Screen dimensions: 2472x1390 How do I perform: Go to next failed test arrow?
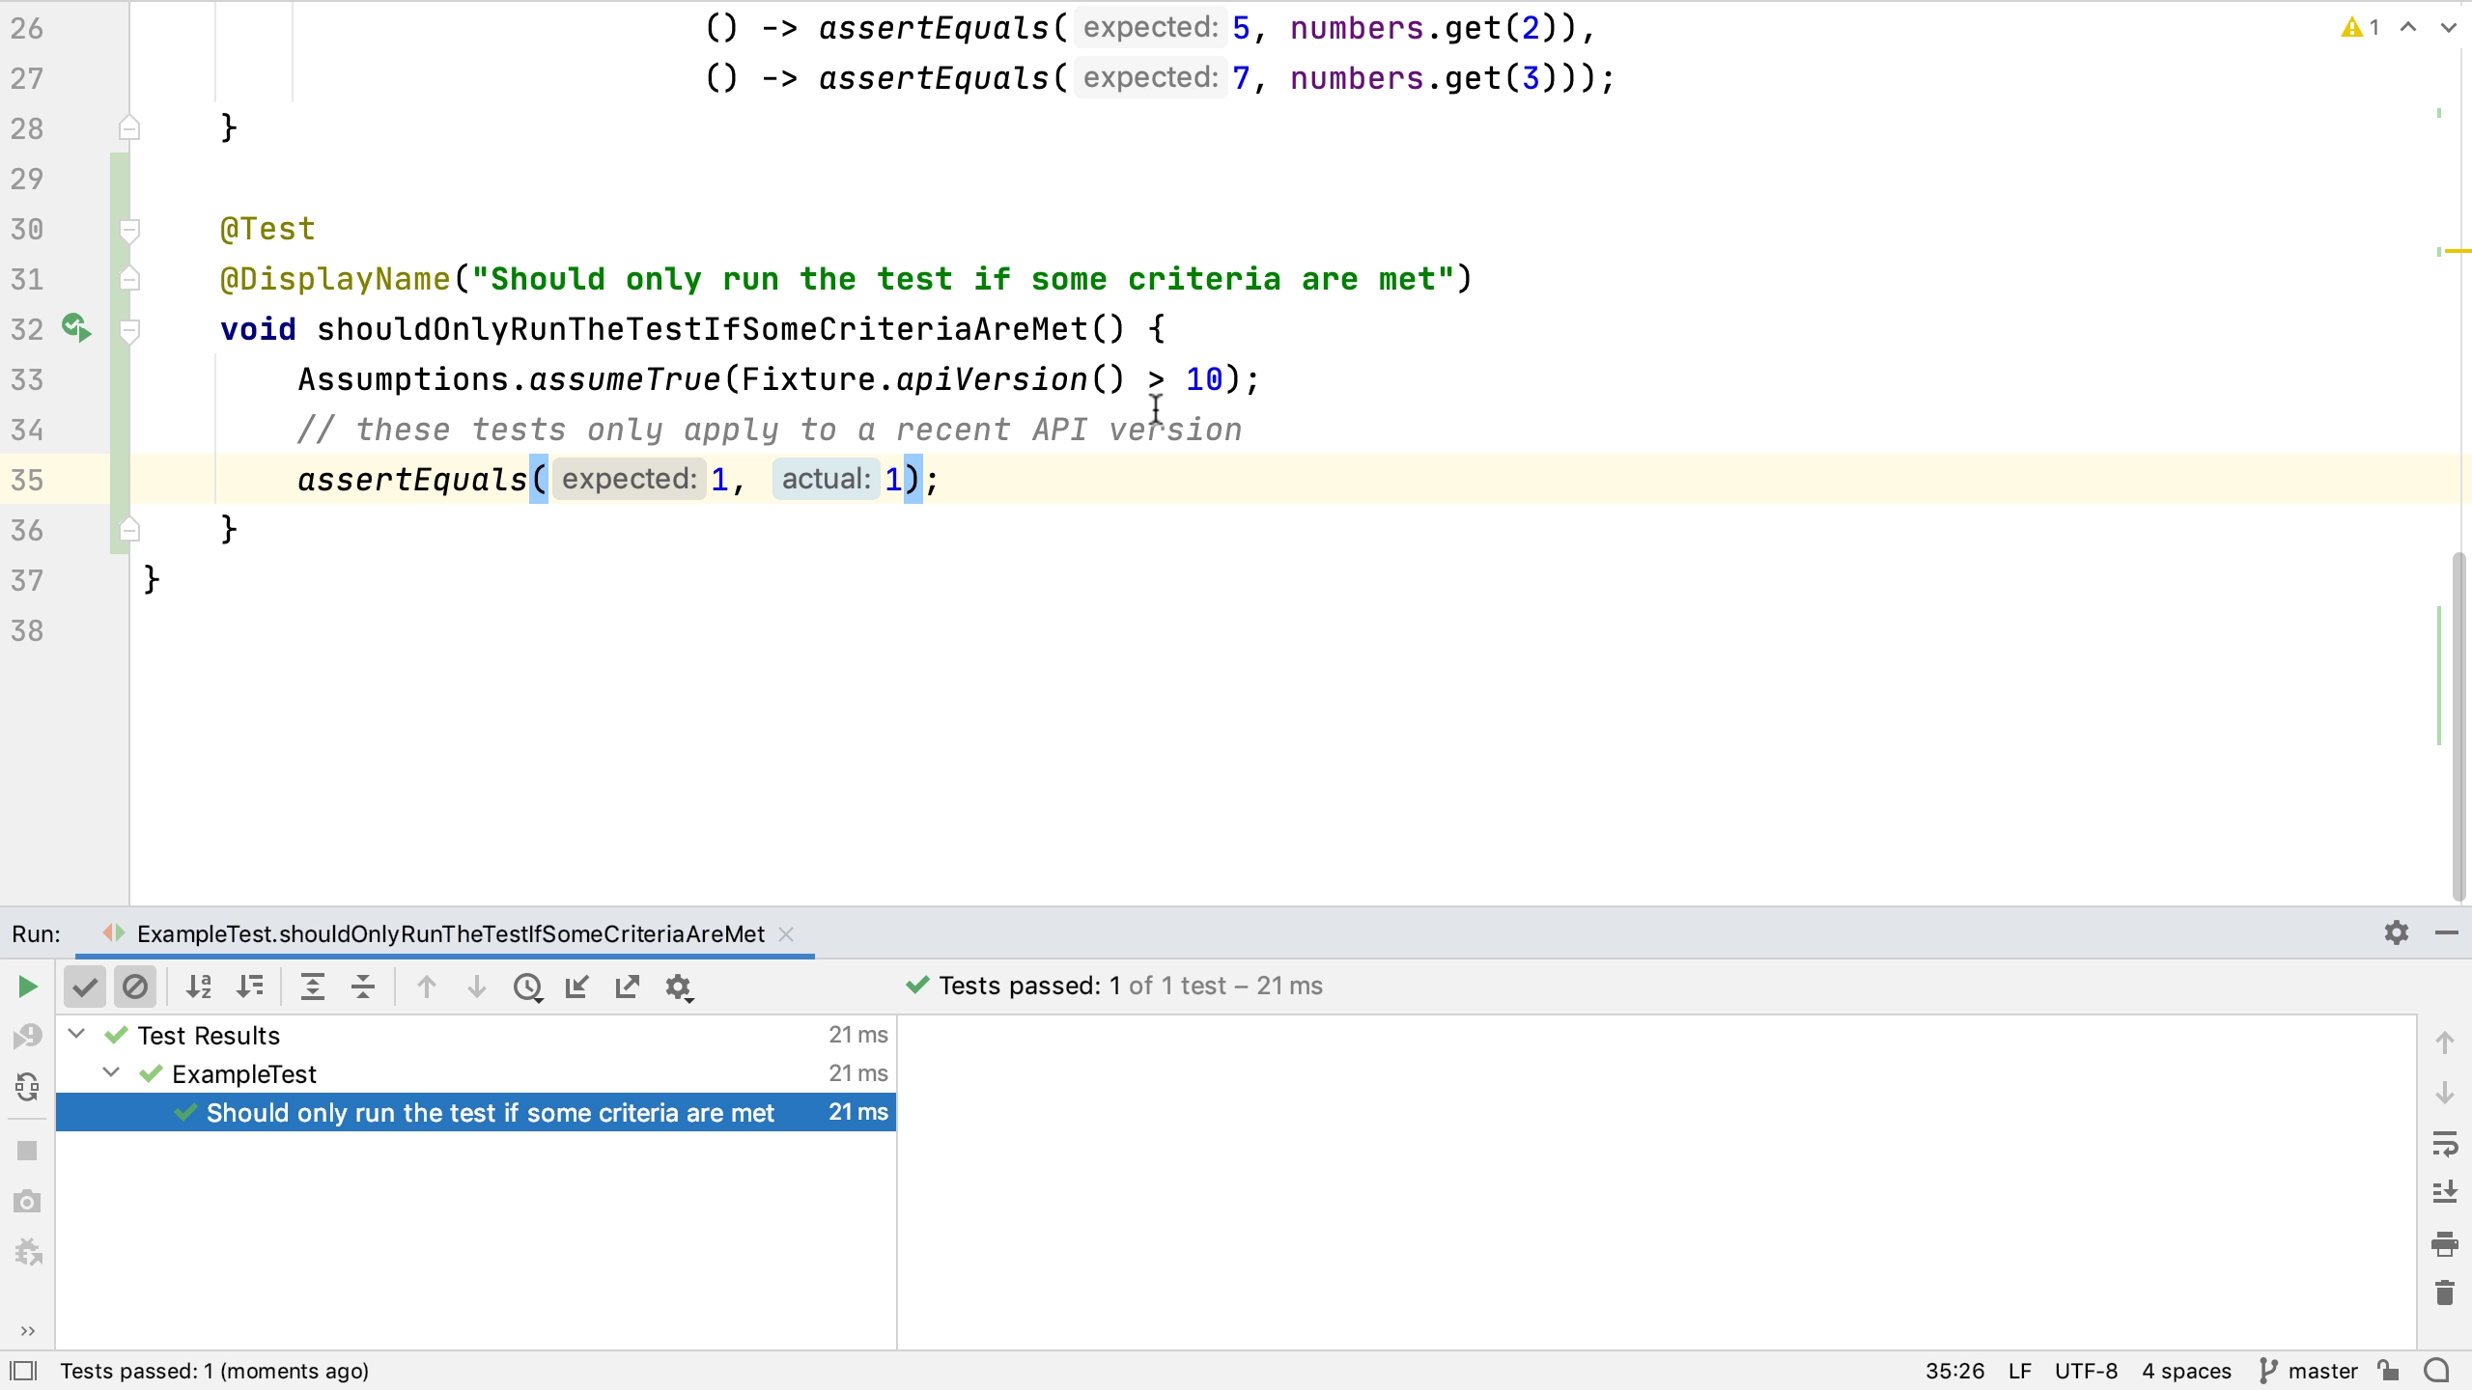click(477, 987)
